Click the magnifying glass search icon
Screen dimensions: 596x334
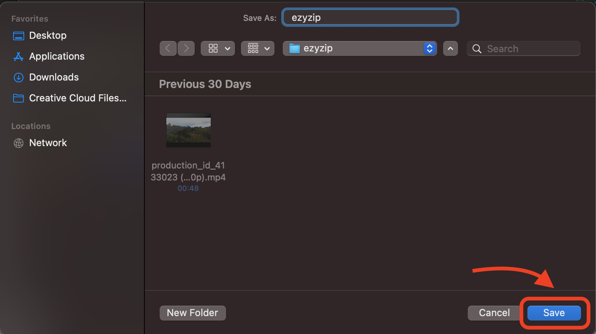[x=476, y=48]
